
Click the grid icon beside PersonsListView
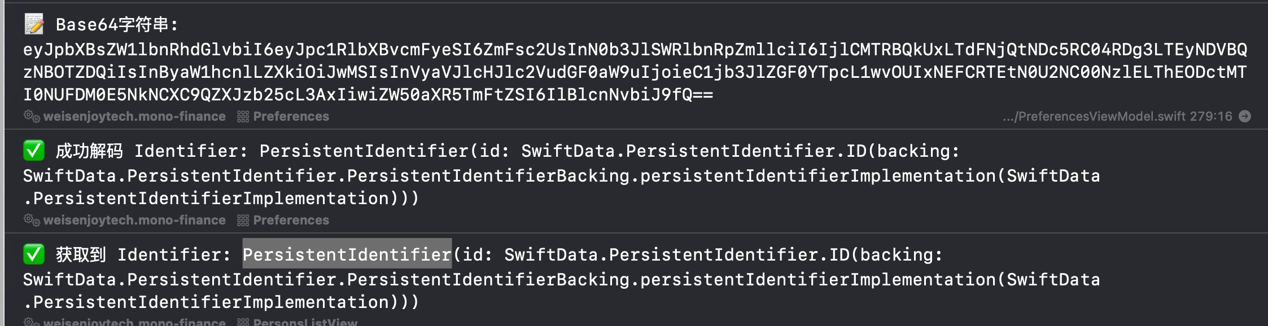coord(243,322)
